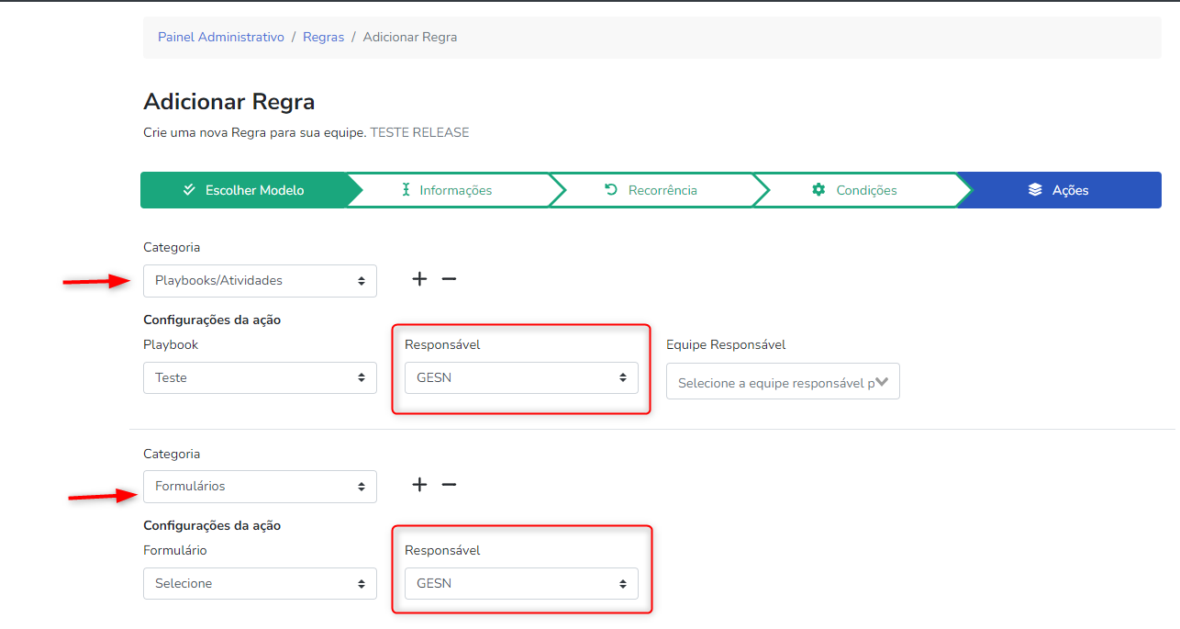Screen dimensions: 1180x629
Task: Click minus icon beside Formulários category
Action: tap(449, 485)
